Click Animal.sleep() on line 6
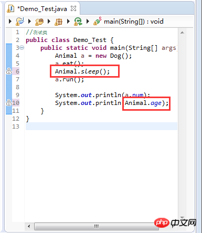This screenshot has height=233, width=202. pos(82,71)
